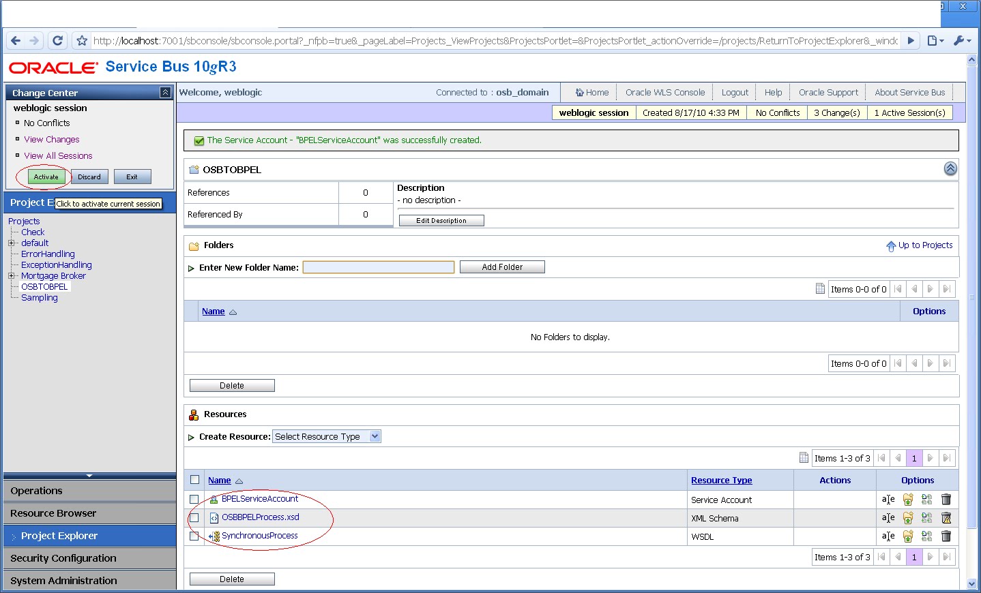Viewport: 981px width, 593px height.
Task: Click Logout in top navigation
Action: click(x=735, y=92)
